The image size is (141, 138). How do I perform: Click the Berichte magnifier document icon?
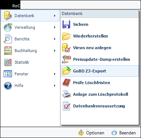(8, 39)
